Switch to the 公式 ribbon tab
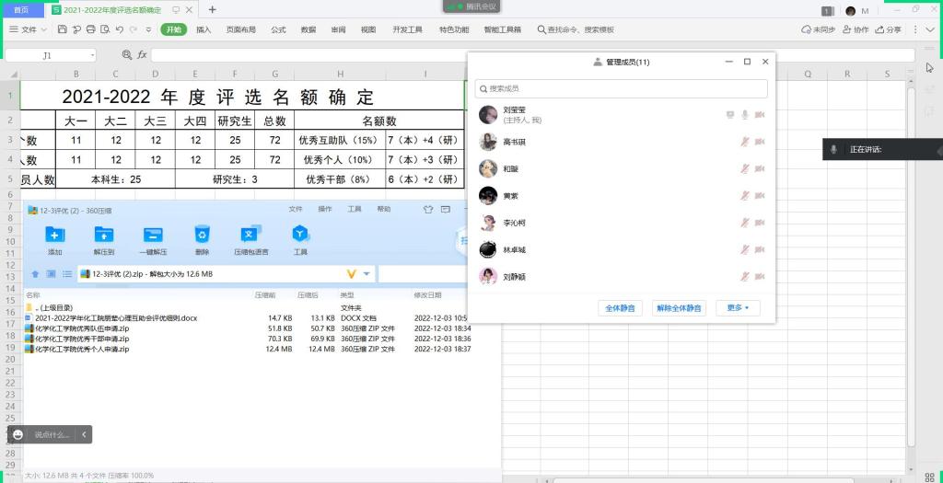This screenshot has width=943, height=483. click(278, 29)
